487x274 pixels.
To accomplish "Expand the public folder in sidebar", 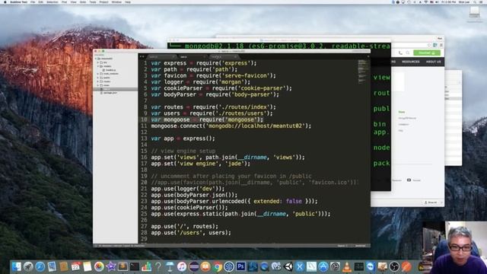I will (98, 78).
